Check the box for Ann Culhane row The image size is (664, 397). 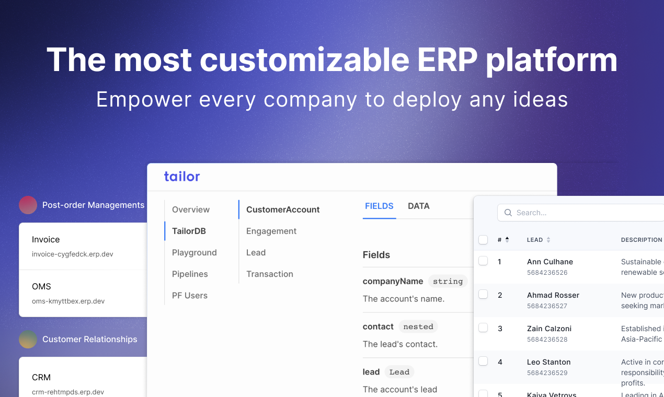coord(483,261)
